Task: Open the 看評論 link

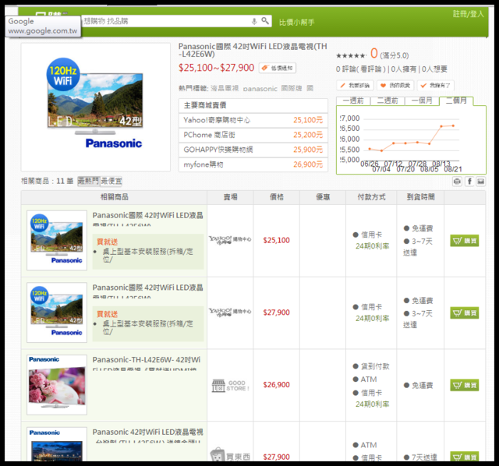Action: pyautogui.click(x=371, y=69)
